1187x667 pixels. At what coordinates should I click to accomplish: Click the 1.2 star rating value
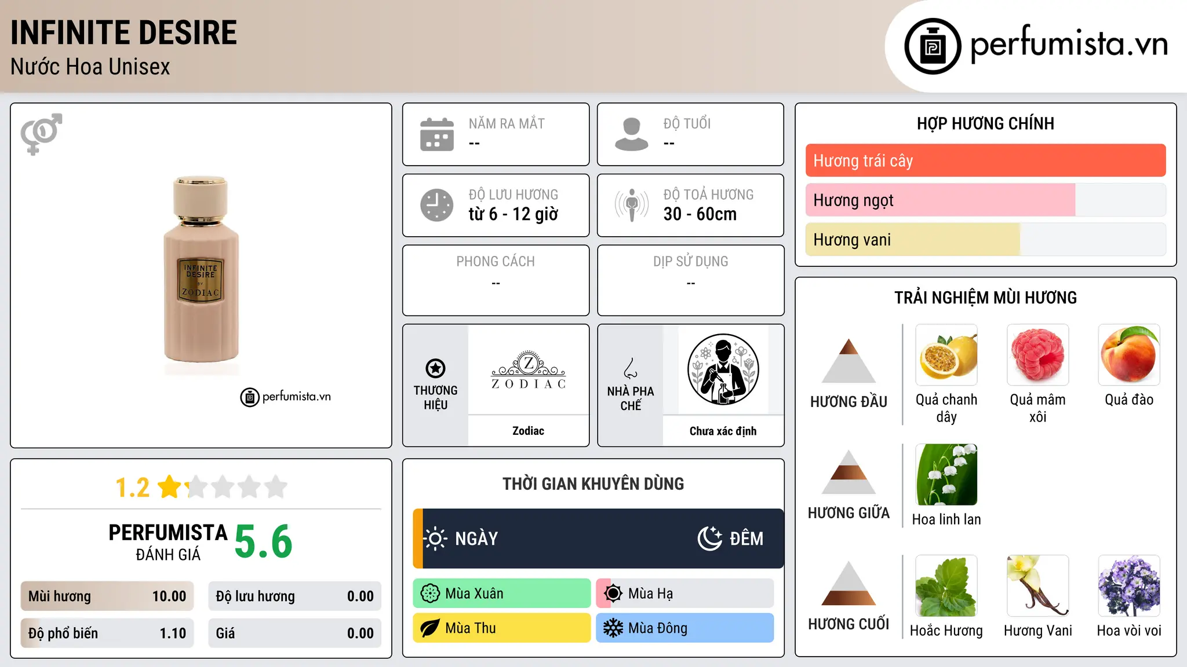coord(132,488)
